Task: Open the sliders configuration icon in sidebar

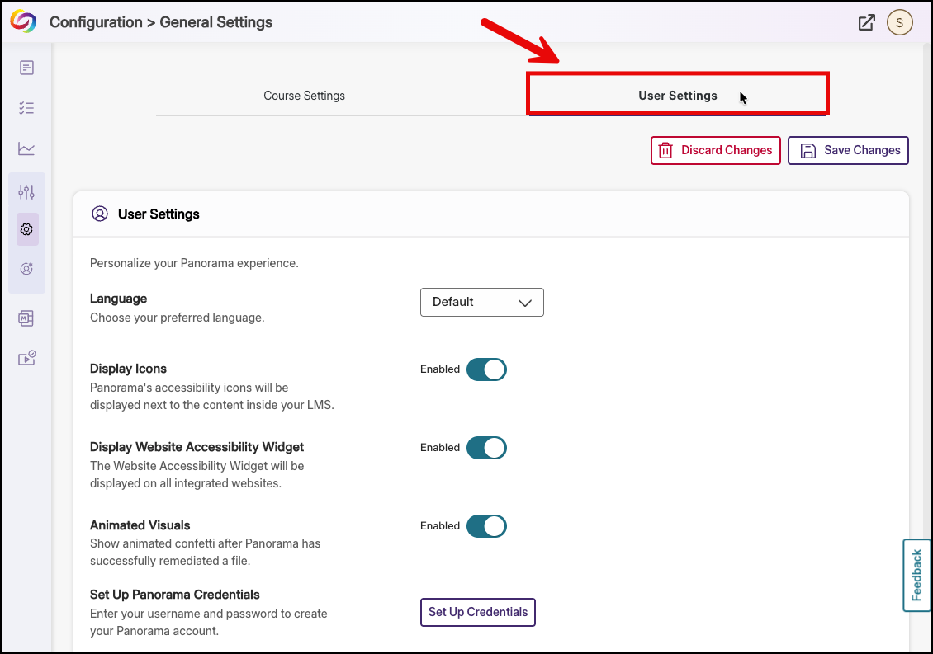Action: click(26, 191)
